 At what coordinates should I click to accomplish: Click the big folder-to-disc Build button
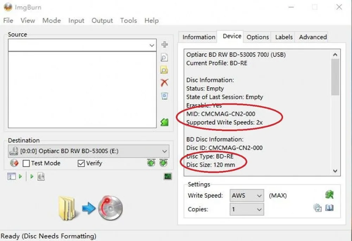point(91,208)
